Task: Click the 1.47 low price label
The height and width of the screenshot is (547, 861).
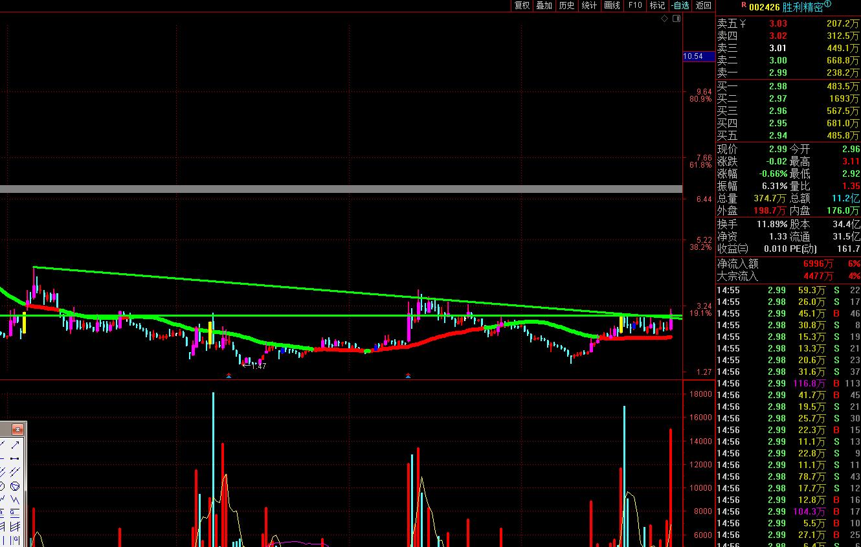Action: click(258, 366)
